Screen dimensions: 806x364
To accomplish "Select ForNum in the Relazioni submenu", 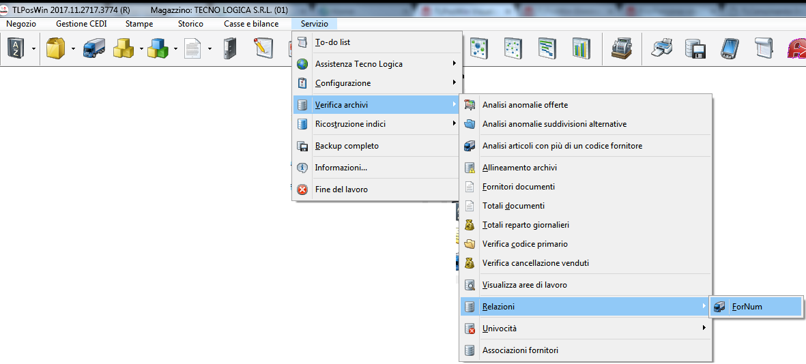I will click(747, 307).
